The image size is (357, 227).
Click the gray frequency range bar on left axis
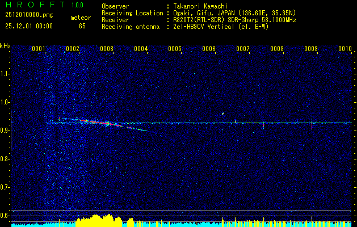pyautogui.click(x=11, y=131)
